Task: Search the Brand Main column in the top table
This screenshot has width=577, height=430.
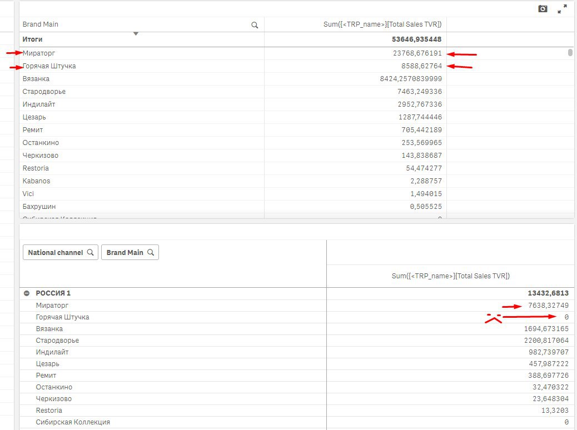Action: (255, 25)
